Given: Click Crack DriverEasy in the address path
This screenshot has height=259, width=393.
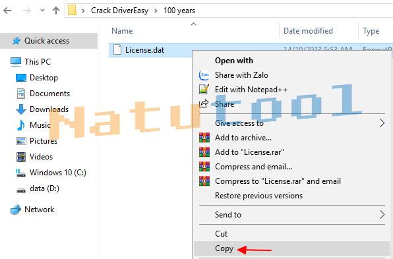Looking at the screenshot, I should (119, 11).
